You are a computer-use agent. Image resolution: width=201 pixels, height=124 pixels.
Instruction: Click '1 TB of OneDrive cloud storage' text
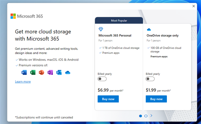pos(121,48)
